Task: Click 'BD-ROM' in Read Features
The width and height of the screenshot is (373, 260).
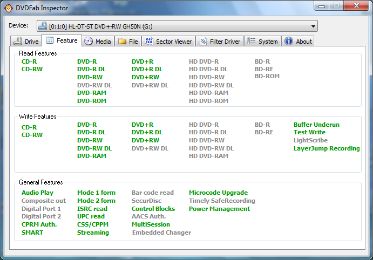Action: pyautogui.click(x=267, y=76)
